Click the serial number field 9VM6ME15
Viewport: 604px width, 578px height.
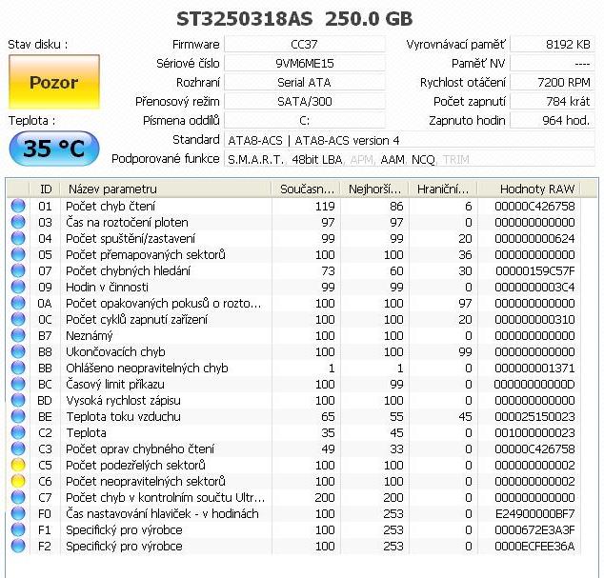coord(304,63)
